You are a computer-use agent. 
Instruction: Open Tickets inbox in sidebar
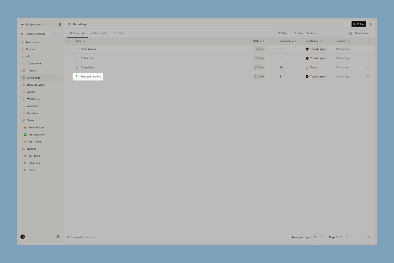point(31,71)
